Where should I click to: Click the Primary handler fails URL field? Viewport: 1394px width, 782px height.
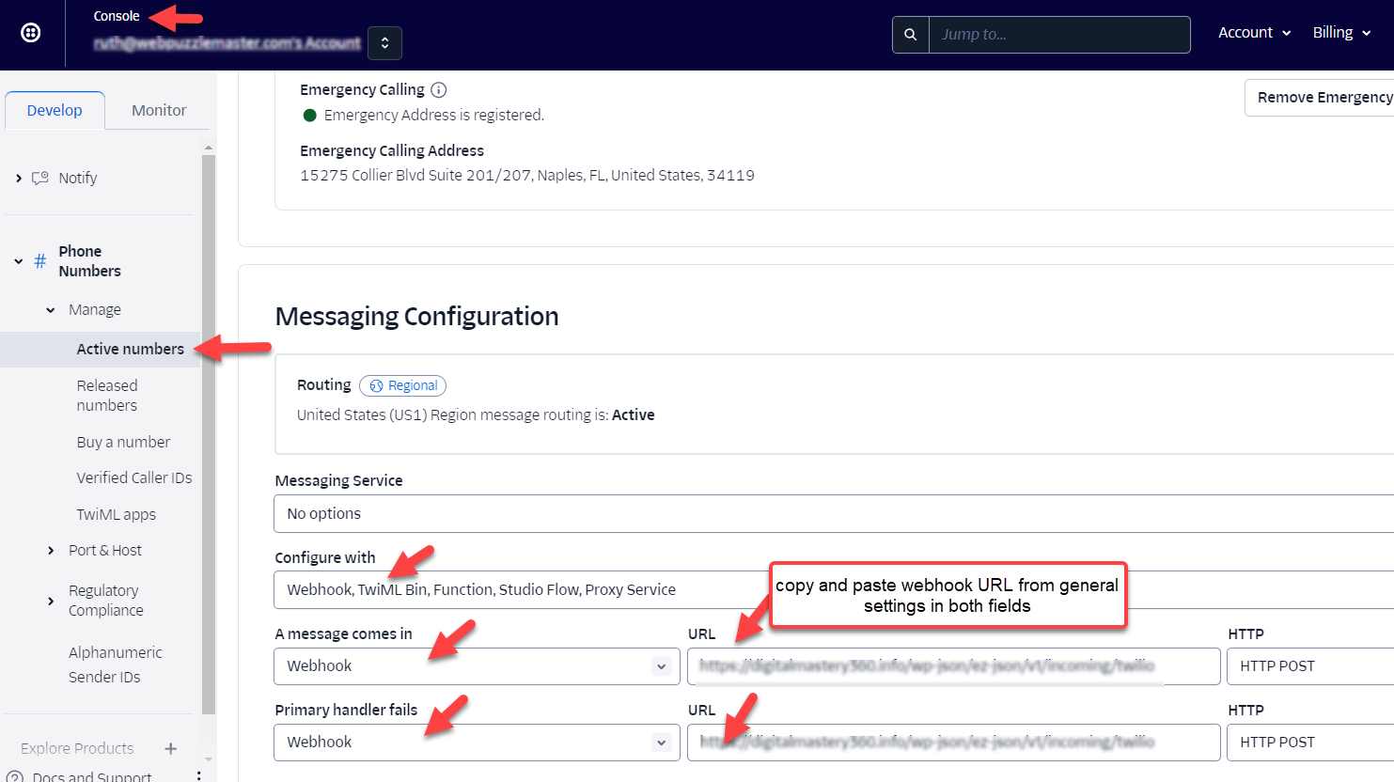point(953,742)
